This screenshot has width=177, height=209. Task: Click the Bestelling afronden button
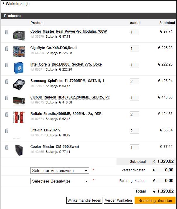[x=155, y=200]
